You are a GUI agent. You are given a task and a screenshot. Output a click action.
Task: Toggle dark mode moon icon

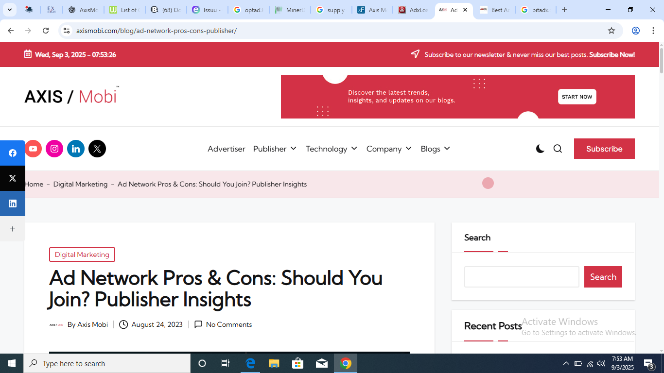coord(540,149)
